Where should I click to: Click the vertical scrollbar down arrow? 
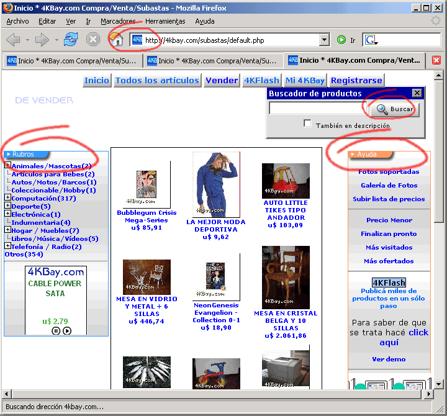(x=438, y=384)
